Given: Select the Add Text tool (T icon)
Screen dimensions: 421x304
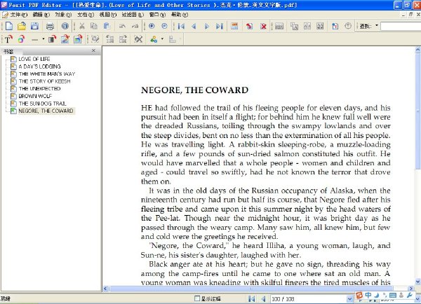Looking at the screenshot, I should (8, 39).
